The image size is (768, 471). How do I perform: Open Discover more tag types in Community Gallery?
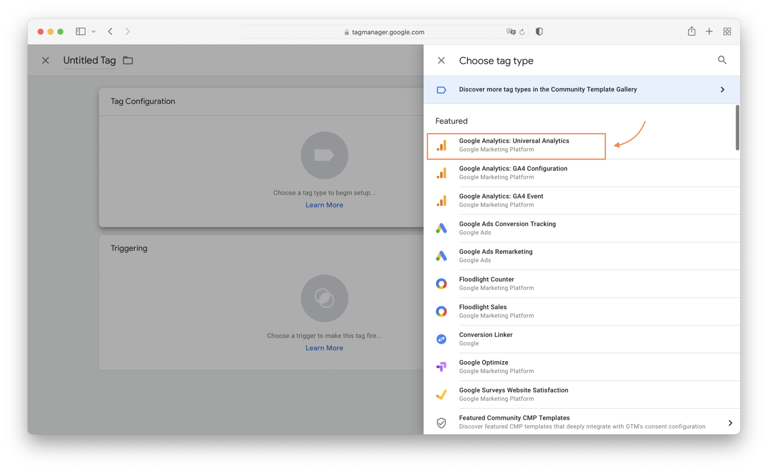[581, 90]
